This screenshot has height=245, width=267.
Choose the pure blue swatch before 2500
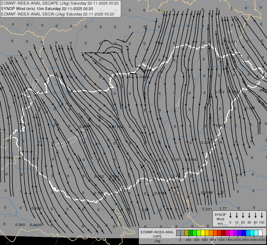244,233
